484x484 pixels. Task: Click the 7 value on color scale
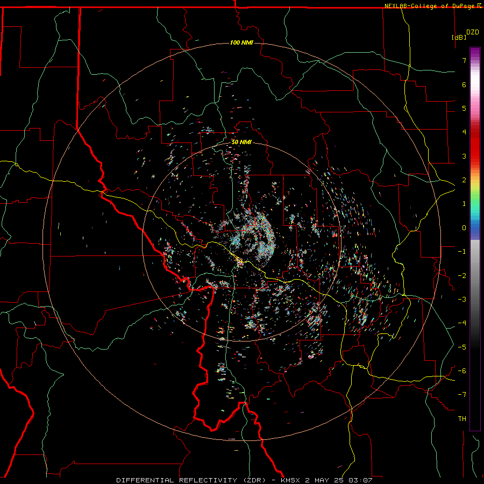pyautogui.click(x=464, y=60)
